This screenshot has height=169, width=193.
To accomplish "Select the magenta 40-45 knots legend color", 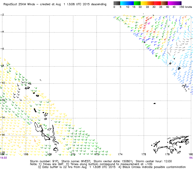I will 171,3.
